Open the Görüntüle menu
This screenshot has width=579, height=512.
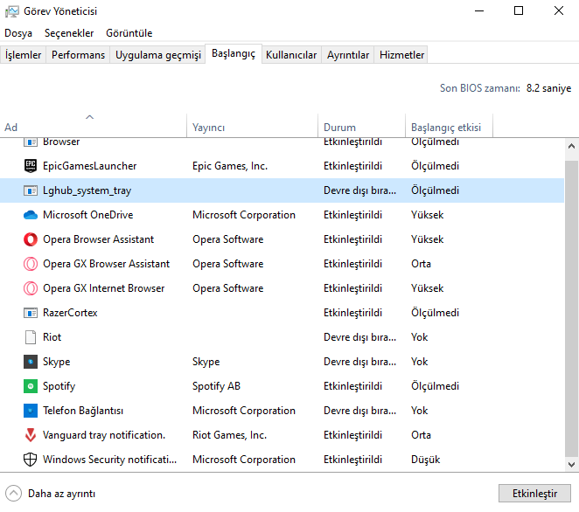(x=129, y=33)
